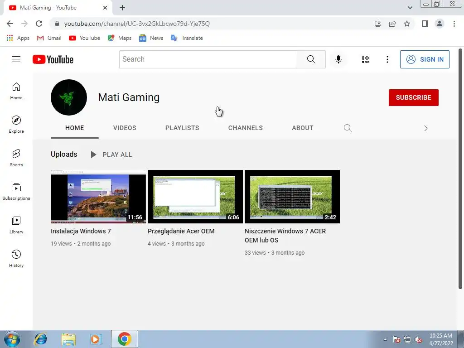The width and height of the screenshot is (464, 348).
Task: Open Windows Explorer from taskbar
Action: coord(68,339)
